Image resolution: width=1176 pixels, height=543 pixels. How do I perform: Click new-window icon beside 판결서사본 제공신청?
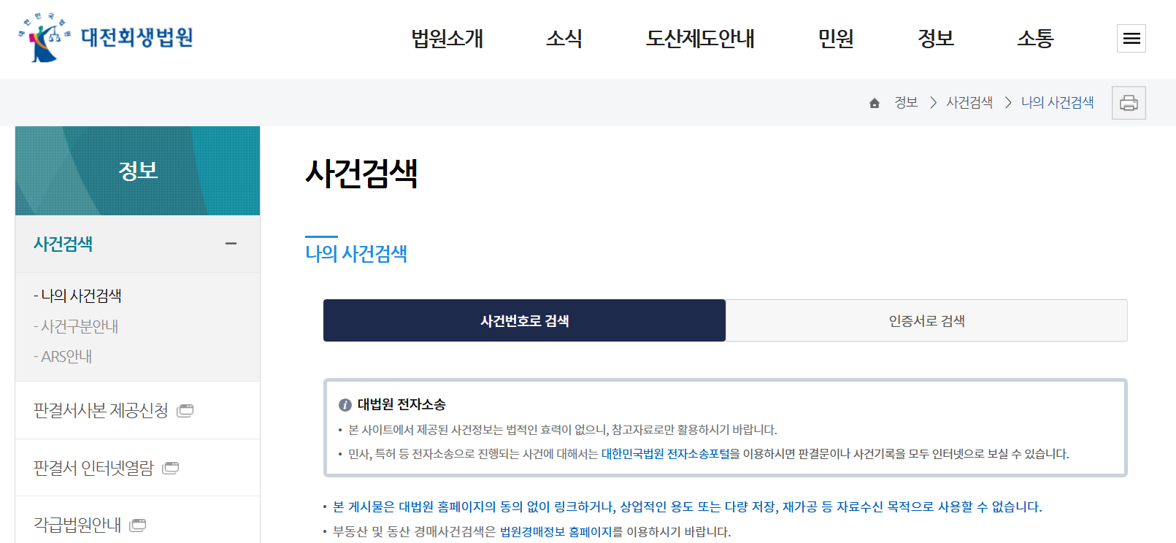click(x=185, y=410)
